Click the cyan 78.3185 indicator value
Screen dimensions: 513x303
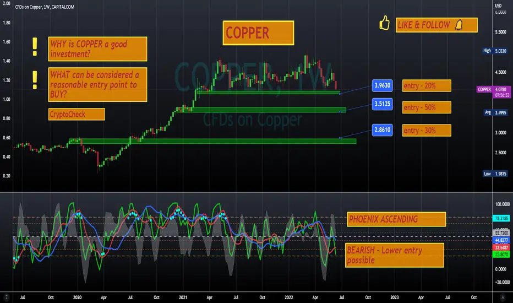(501, 218)
